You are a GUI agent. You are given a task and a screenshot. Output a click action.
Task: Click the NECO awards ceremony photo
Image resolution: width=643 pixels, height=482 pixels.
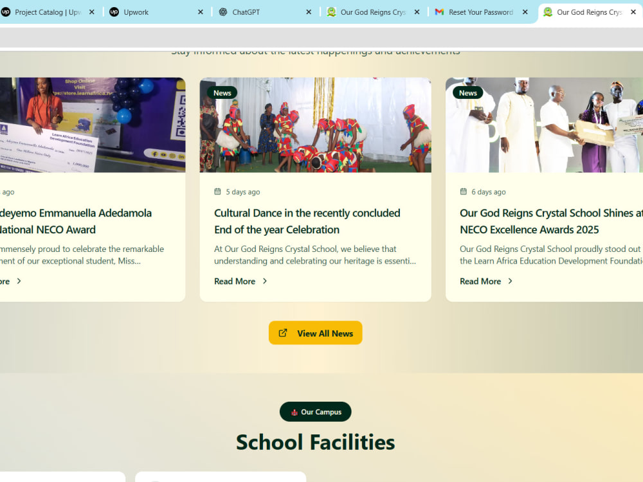544,125
